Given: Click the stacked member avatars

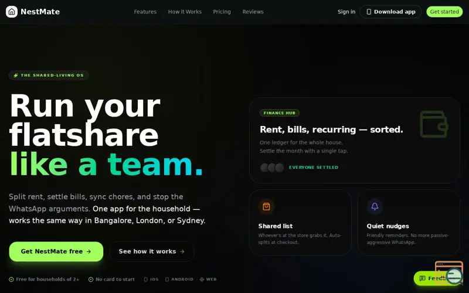Looking at the screenshot, I should (x=272, y=168).
